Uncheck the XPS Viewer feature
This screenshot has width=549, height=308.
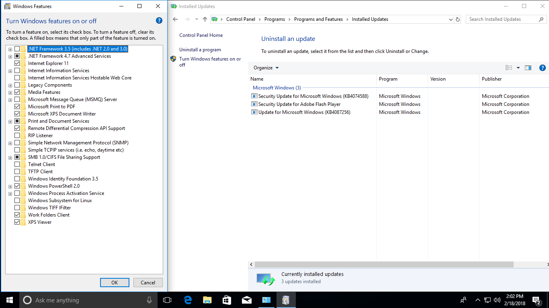(x=17, y=222)
